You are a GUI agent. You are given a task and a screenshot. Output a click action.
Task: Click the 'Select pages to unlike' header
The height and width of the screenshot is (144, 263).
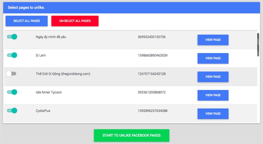(x=26, y=7)
